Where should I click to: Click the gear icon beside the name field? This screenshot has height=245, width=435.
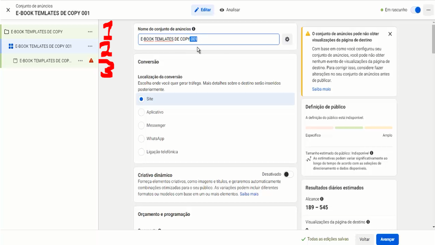pos(287,39)
